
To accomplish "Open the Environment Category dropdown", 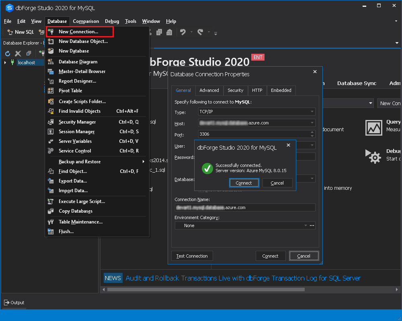I will tap(306, 226).
